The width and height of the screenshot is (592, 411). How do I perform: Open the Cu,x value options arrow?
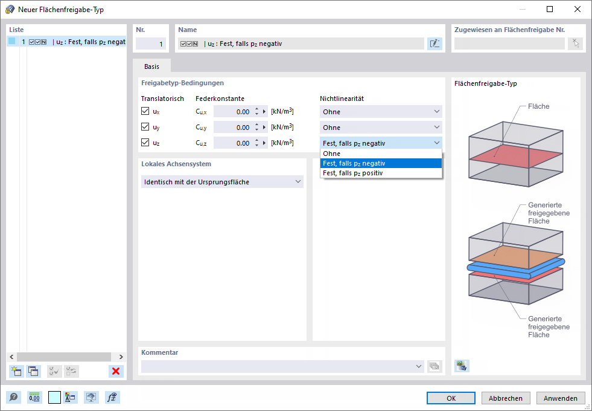coord(264,112)
